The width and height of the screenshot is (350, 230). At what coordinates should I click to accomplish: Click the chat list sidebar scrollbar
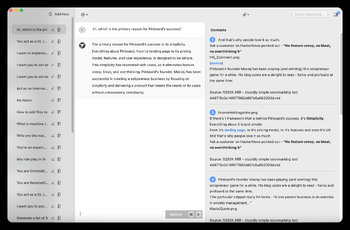click(72, 74)
